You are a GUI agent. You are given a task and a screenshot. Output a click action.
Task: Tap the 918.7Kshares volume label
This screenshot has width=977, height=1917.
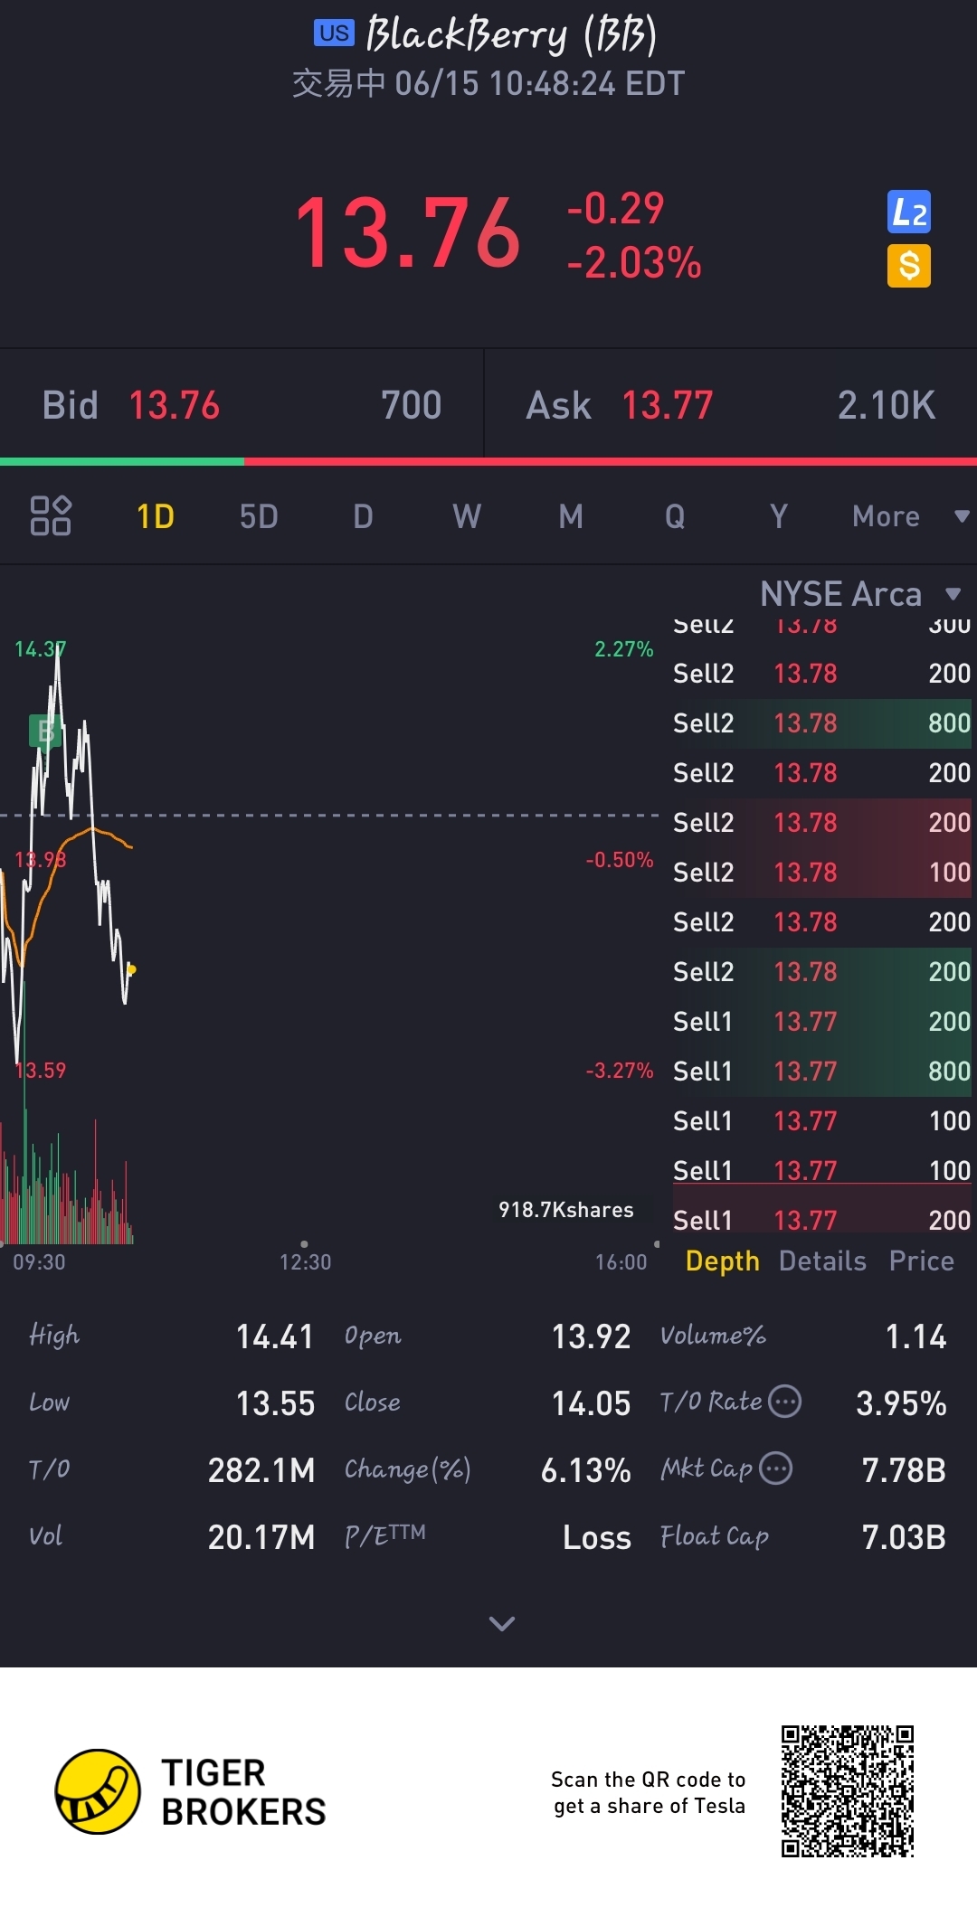(565, 1210)
